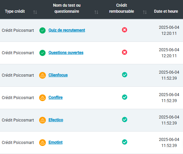Click orange warning icon next to Efectico

point(42,120)
